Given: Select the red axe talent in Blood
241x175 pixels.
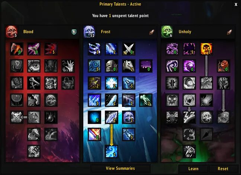Looking at the screenshot, I should point(17,49).
